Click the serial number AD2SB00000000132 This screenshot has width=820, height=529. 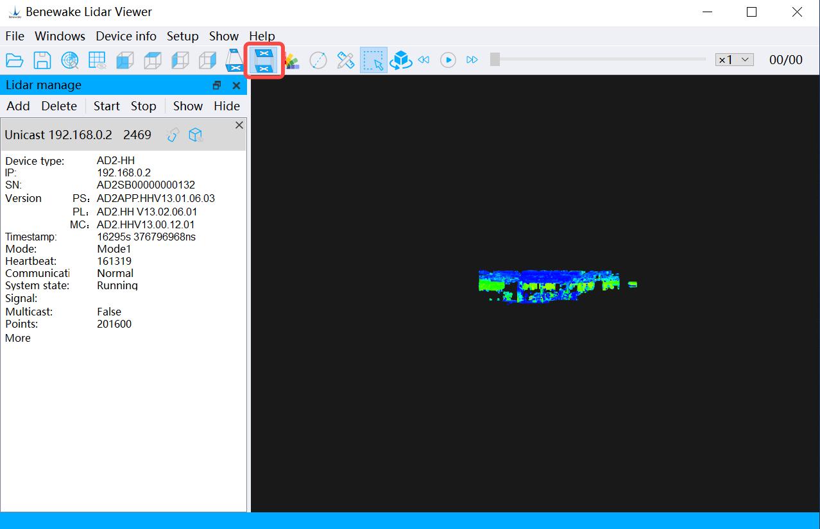[146, 185]
